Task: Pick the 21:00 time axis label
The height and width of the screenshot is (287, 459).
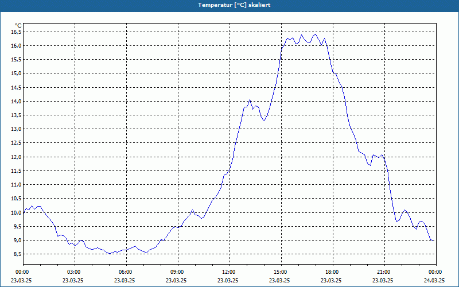Action: 384,272
